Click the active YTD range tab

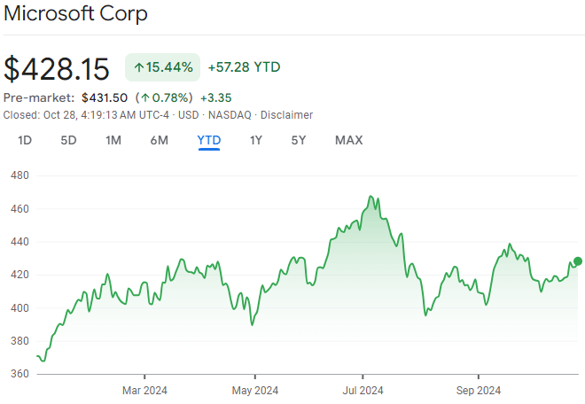point(209,140)
